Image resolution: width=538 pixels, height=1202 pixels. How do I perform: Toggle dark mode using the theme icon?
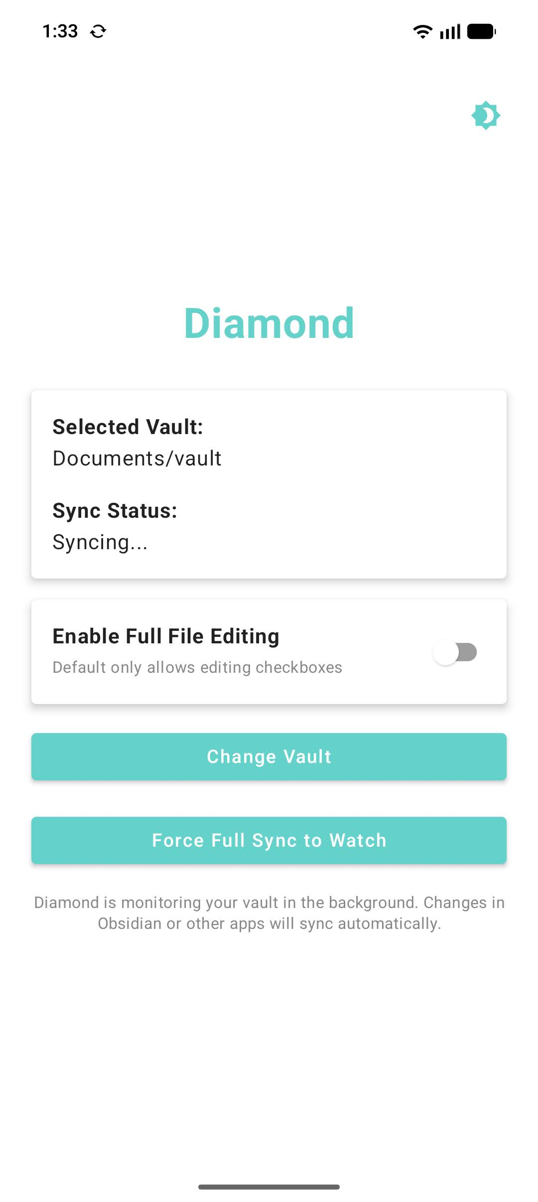point(485,115)
